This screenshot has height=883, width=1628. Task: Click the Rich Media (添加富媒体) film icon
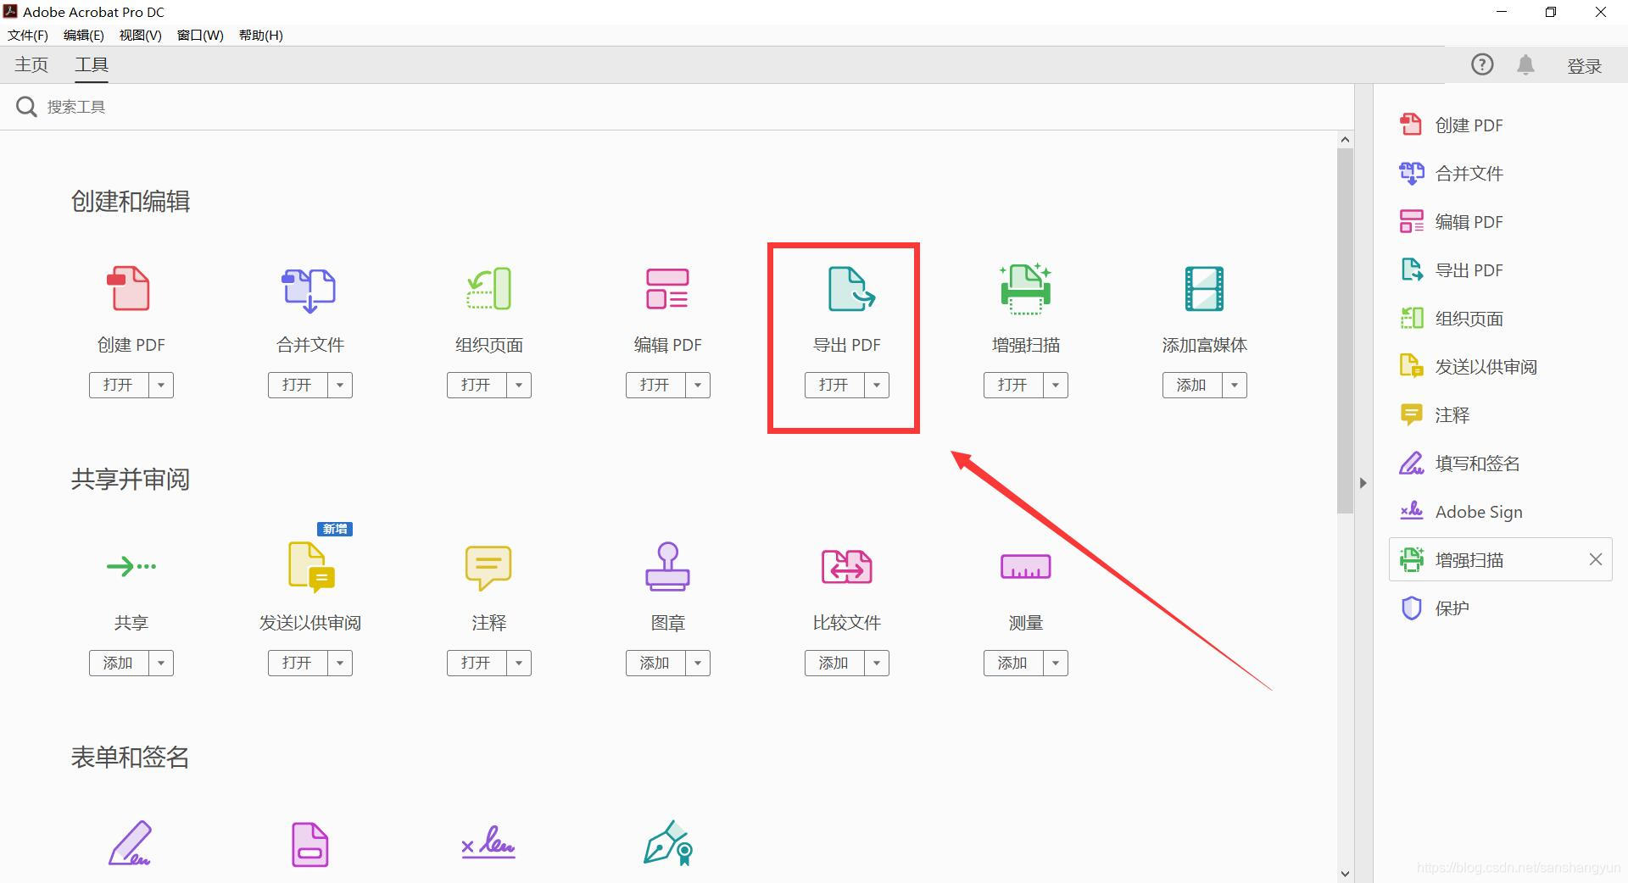pos(1204,288)
